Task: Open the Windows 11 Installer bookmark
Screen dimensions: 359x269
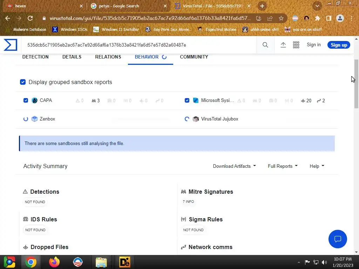Action: point(116,29)
